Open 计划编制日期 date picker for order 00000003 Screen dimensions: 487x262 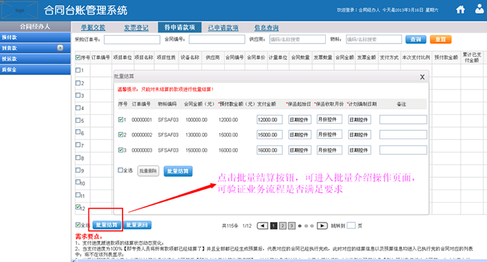tap(359, 150)
